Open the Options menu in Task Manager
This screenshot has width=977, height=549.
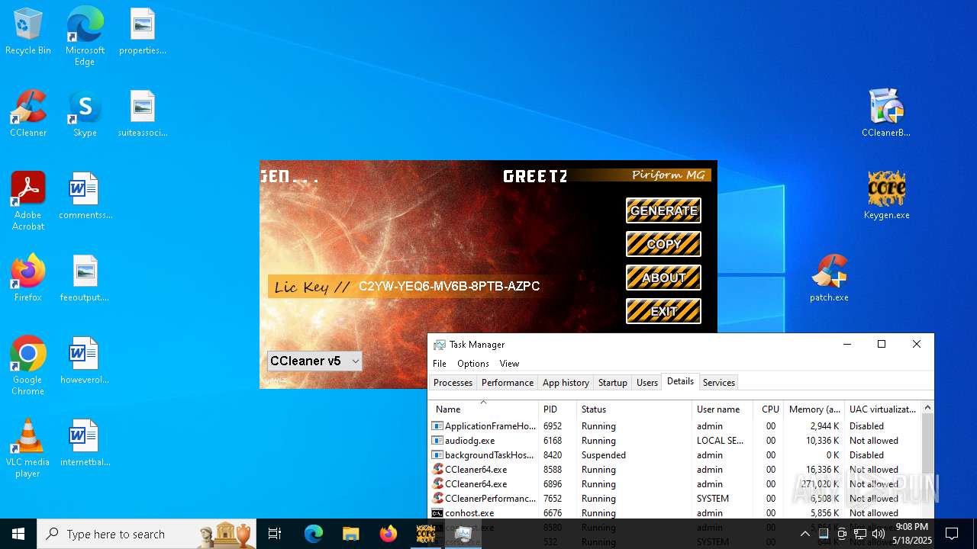pos(473,364)
